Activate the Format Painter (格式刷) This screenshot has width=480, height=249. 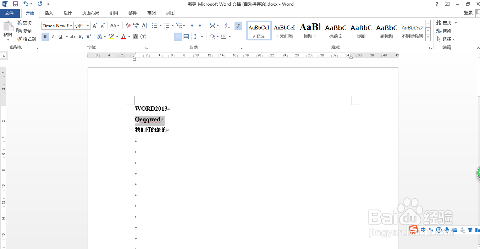point(26,39)
